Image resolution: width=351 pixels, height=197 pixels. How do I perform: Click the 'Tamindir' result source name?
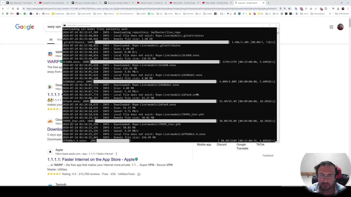(61, 185)
